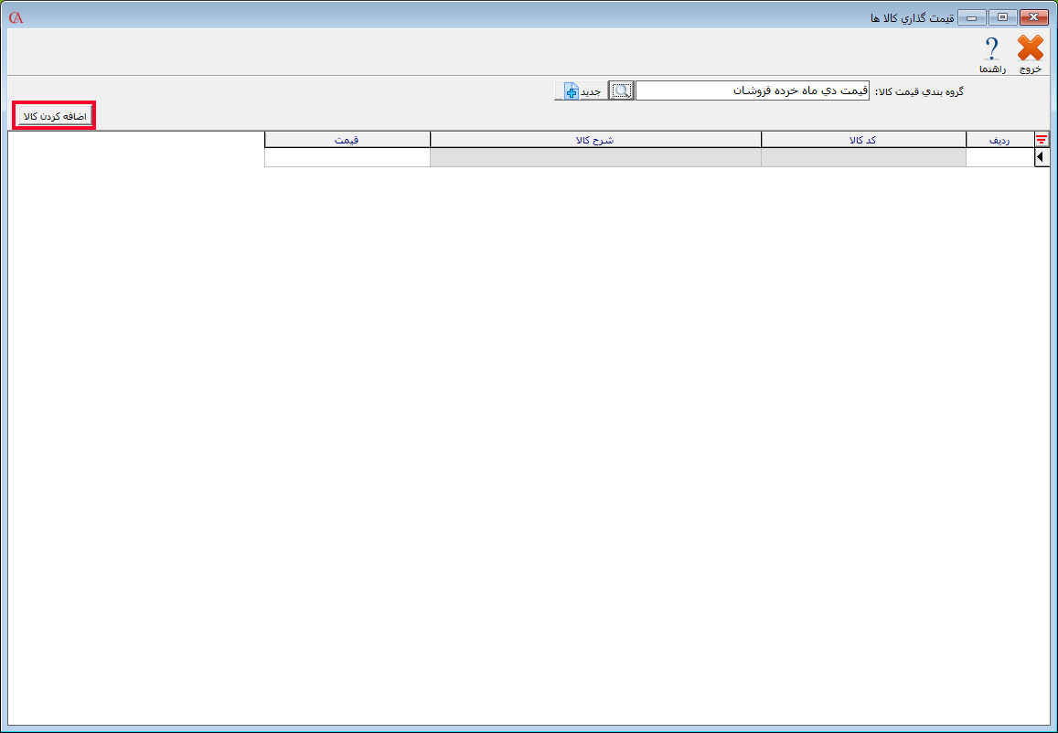Select the first row ردیف cell
Image resolution: width=1058 pixels, height=733 pixels.
click(999, 157)
